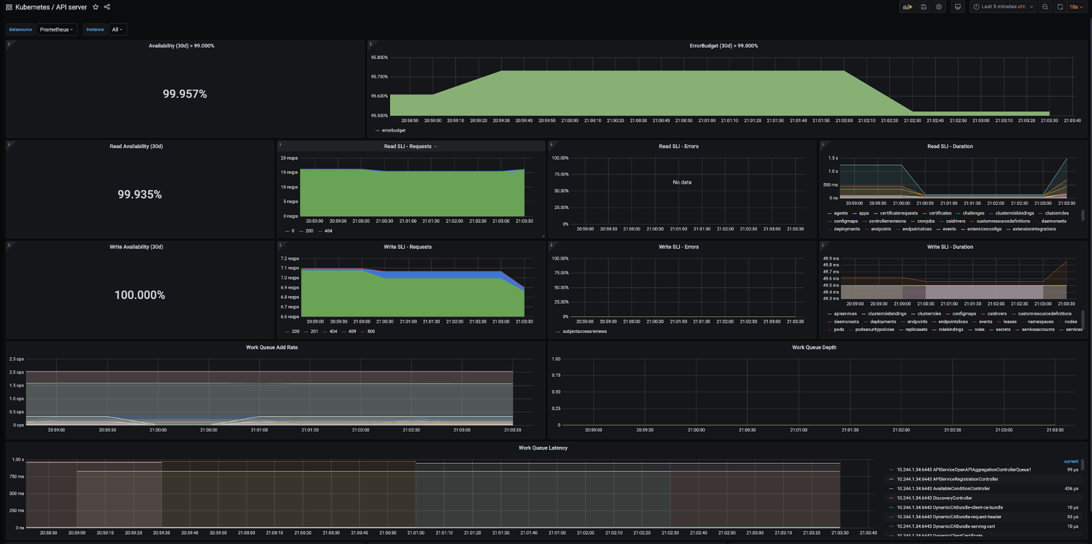Open Write SLI - Errors panel menu
The width and height of the screenshot is (1092, 544).
tap(678, 247)
